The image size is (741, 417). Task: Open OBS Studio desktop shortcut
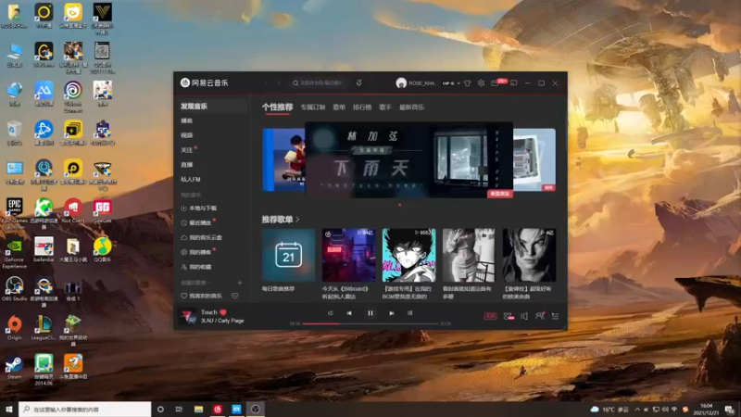click(x=14, y=289)
